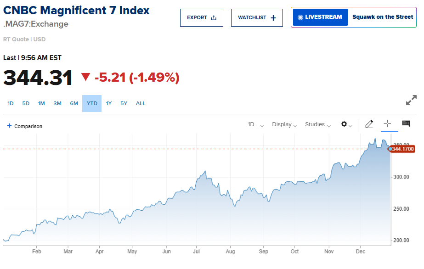Open the Display dropdown

[x=284, y=125]
